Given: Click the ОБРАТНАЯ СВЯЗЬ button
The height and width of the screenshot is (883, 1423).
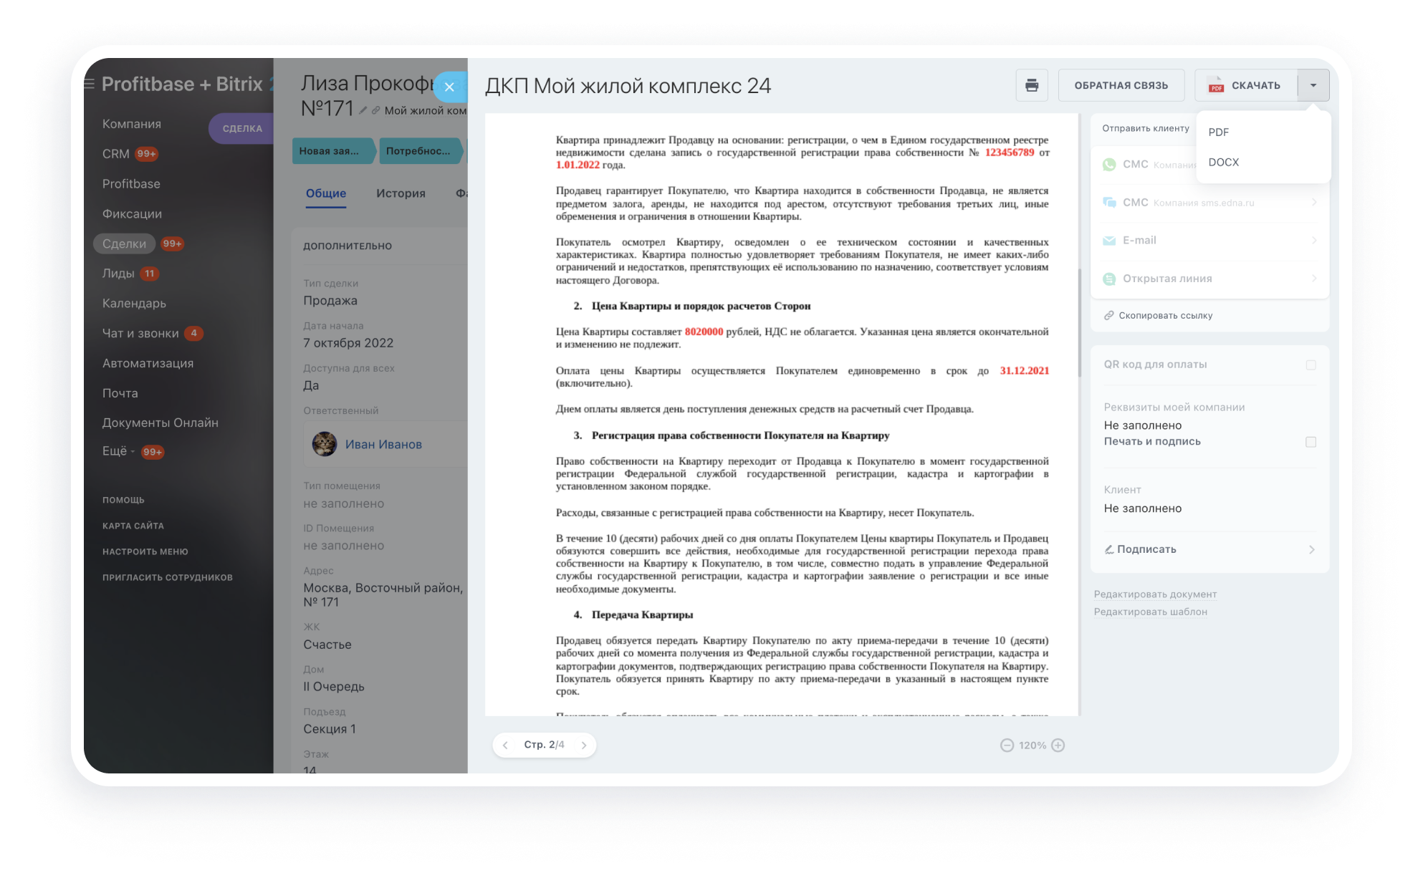Looking at the screenshot, I should (1121, 85).
